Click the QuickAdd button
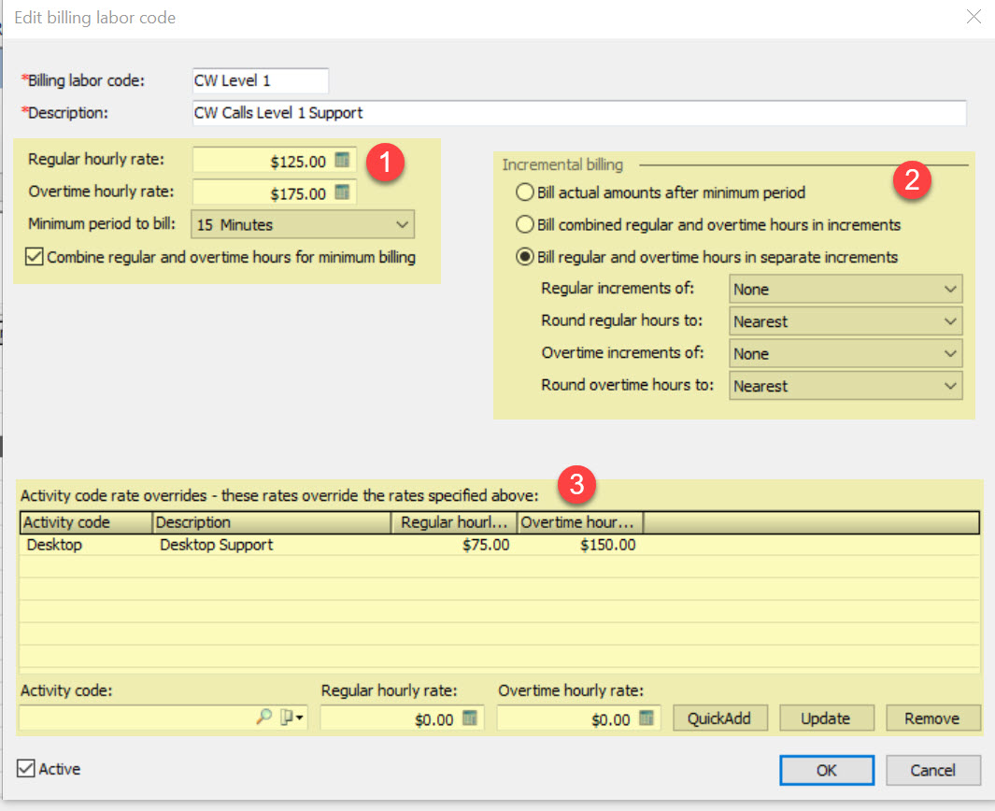The image size is (995, 811). tap(720, 719)
